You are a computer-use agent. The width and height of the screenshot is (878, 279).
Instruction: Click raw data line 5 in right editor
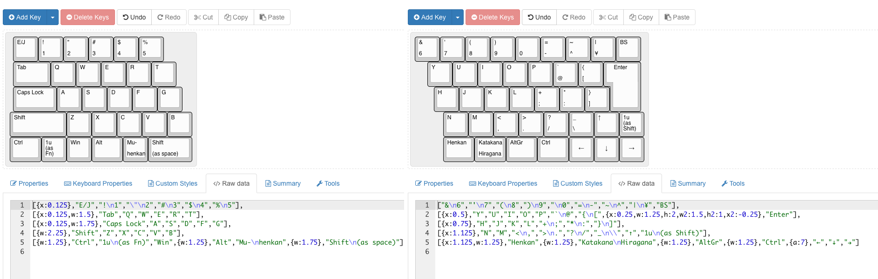(x=656, y=242)
